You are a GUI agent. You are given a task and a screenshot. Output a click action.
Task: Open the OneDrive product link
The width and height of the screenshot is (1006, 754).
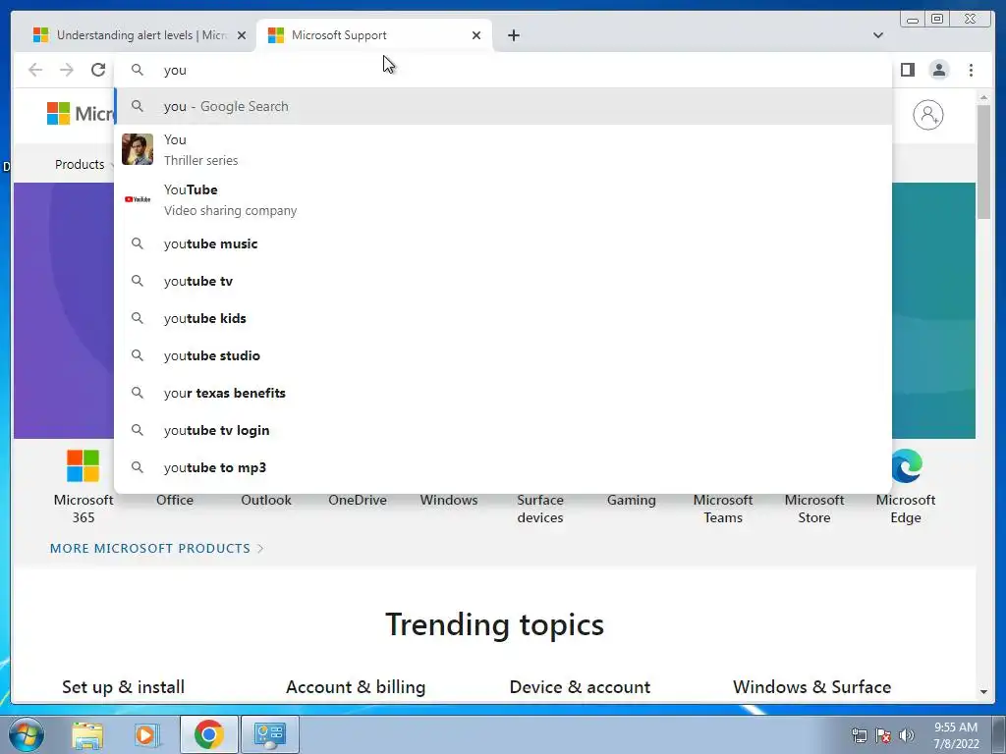pyautogui.click(x=358, y=500)
